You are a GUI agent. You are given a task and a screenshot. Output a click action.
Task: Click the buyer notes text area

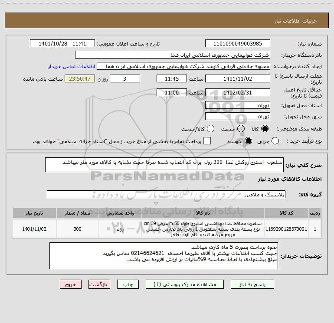[164, 256]
